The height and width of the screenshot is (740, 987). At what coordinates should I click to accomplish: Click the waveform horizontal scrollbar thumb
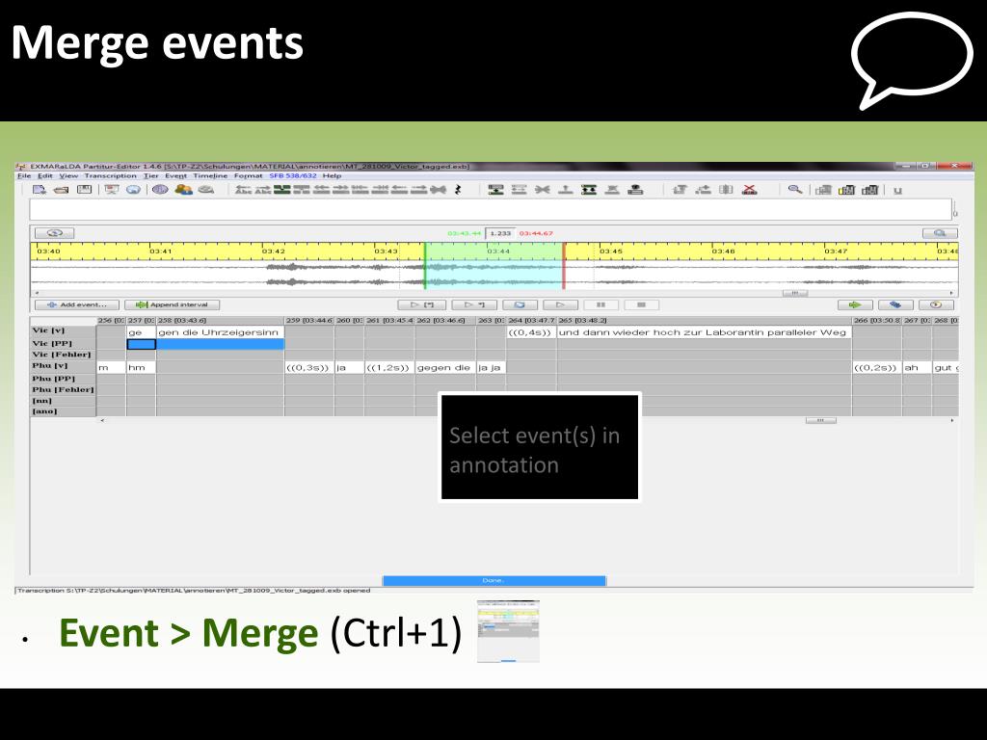pyautogui.click(x=795, y=293)
